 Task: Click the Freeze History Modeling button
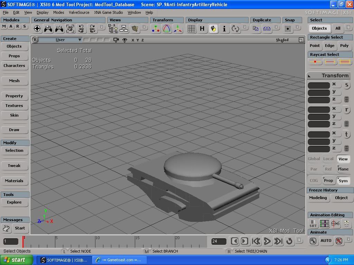(318, 198)
